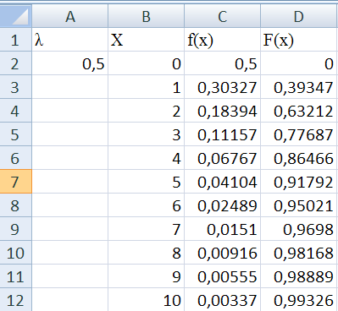Click cell with 0,30327
Screen dimensions: 338x311
[222, 87]
